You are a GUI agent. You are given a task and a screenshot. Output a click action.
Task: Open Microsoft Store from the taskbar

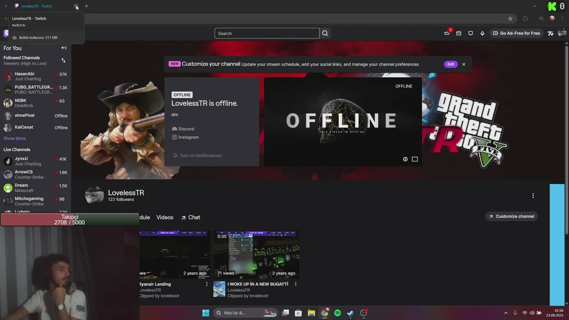tap(298, 313)
